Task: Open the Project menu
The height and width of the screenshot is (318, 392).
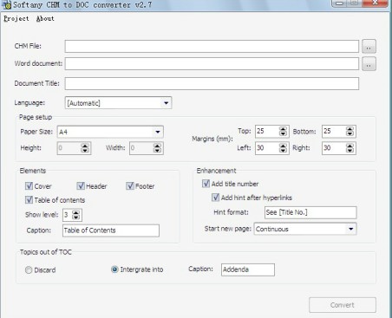Action: [16, 18]
